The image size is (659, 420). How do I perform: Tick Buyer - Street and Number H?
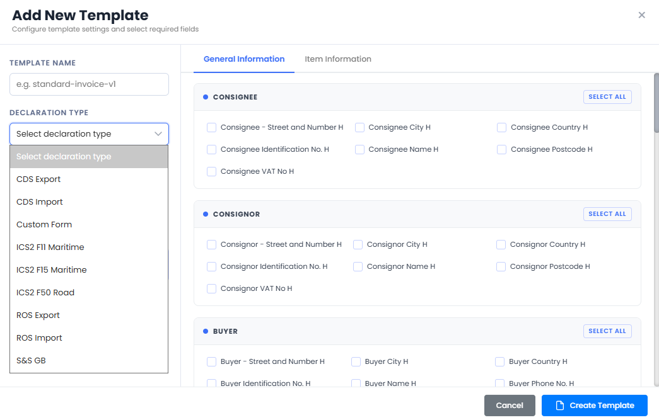coord(211,361)
